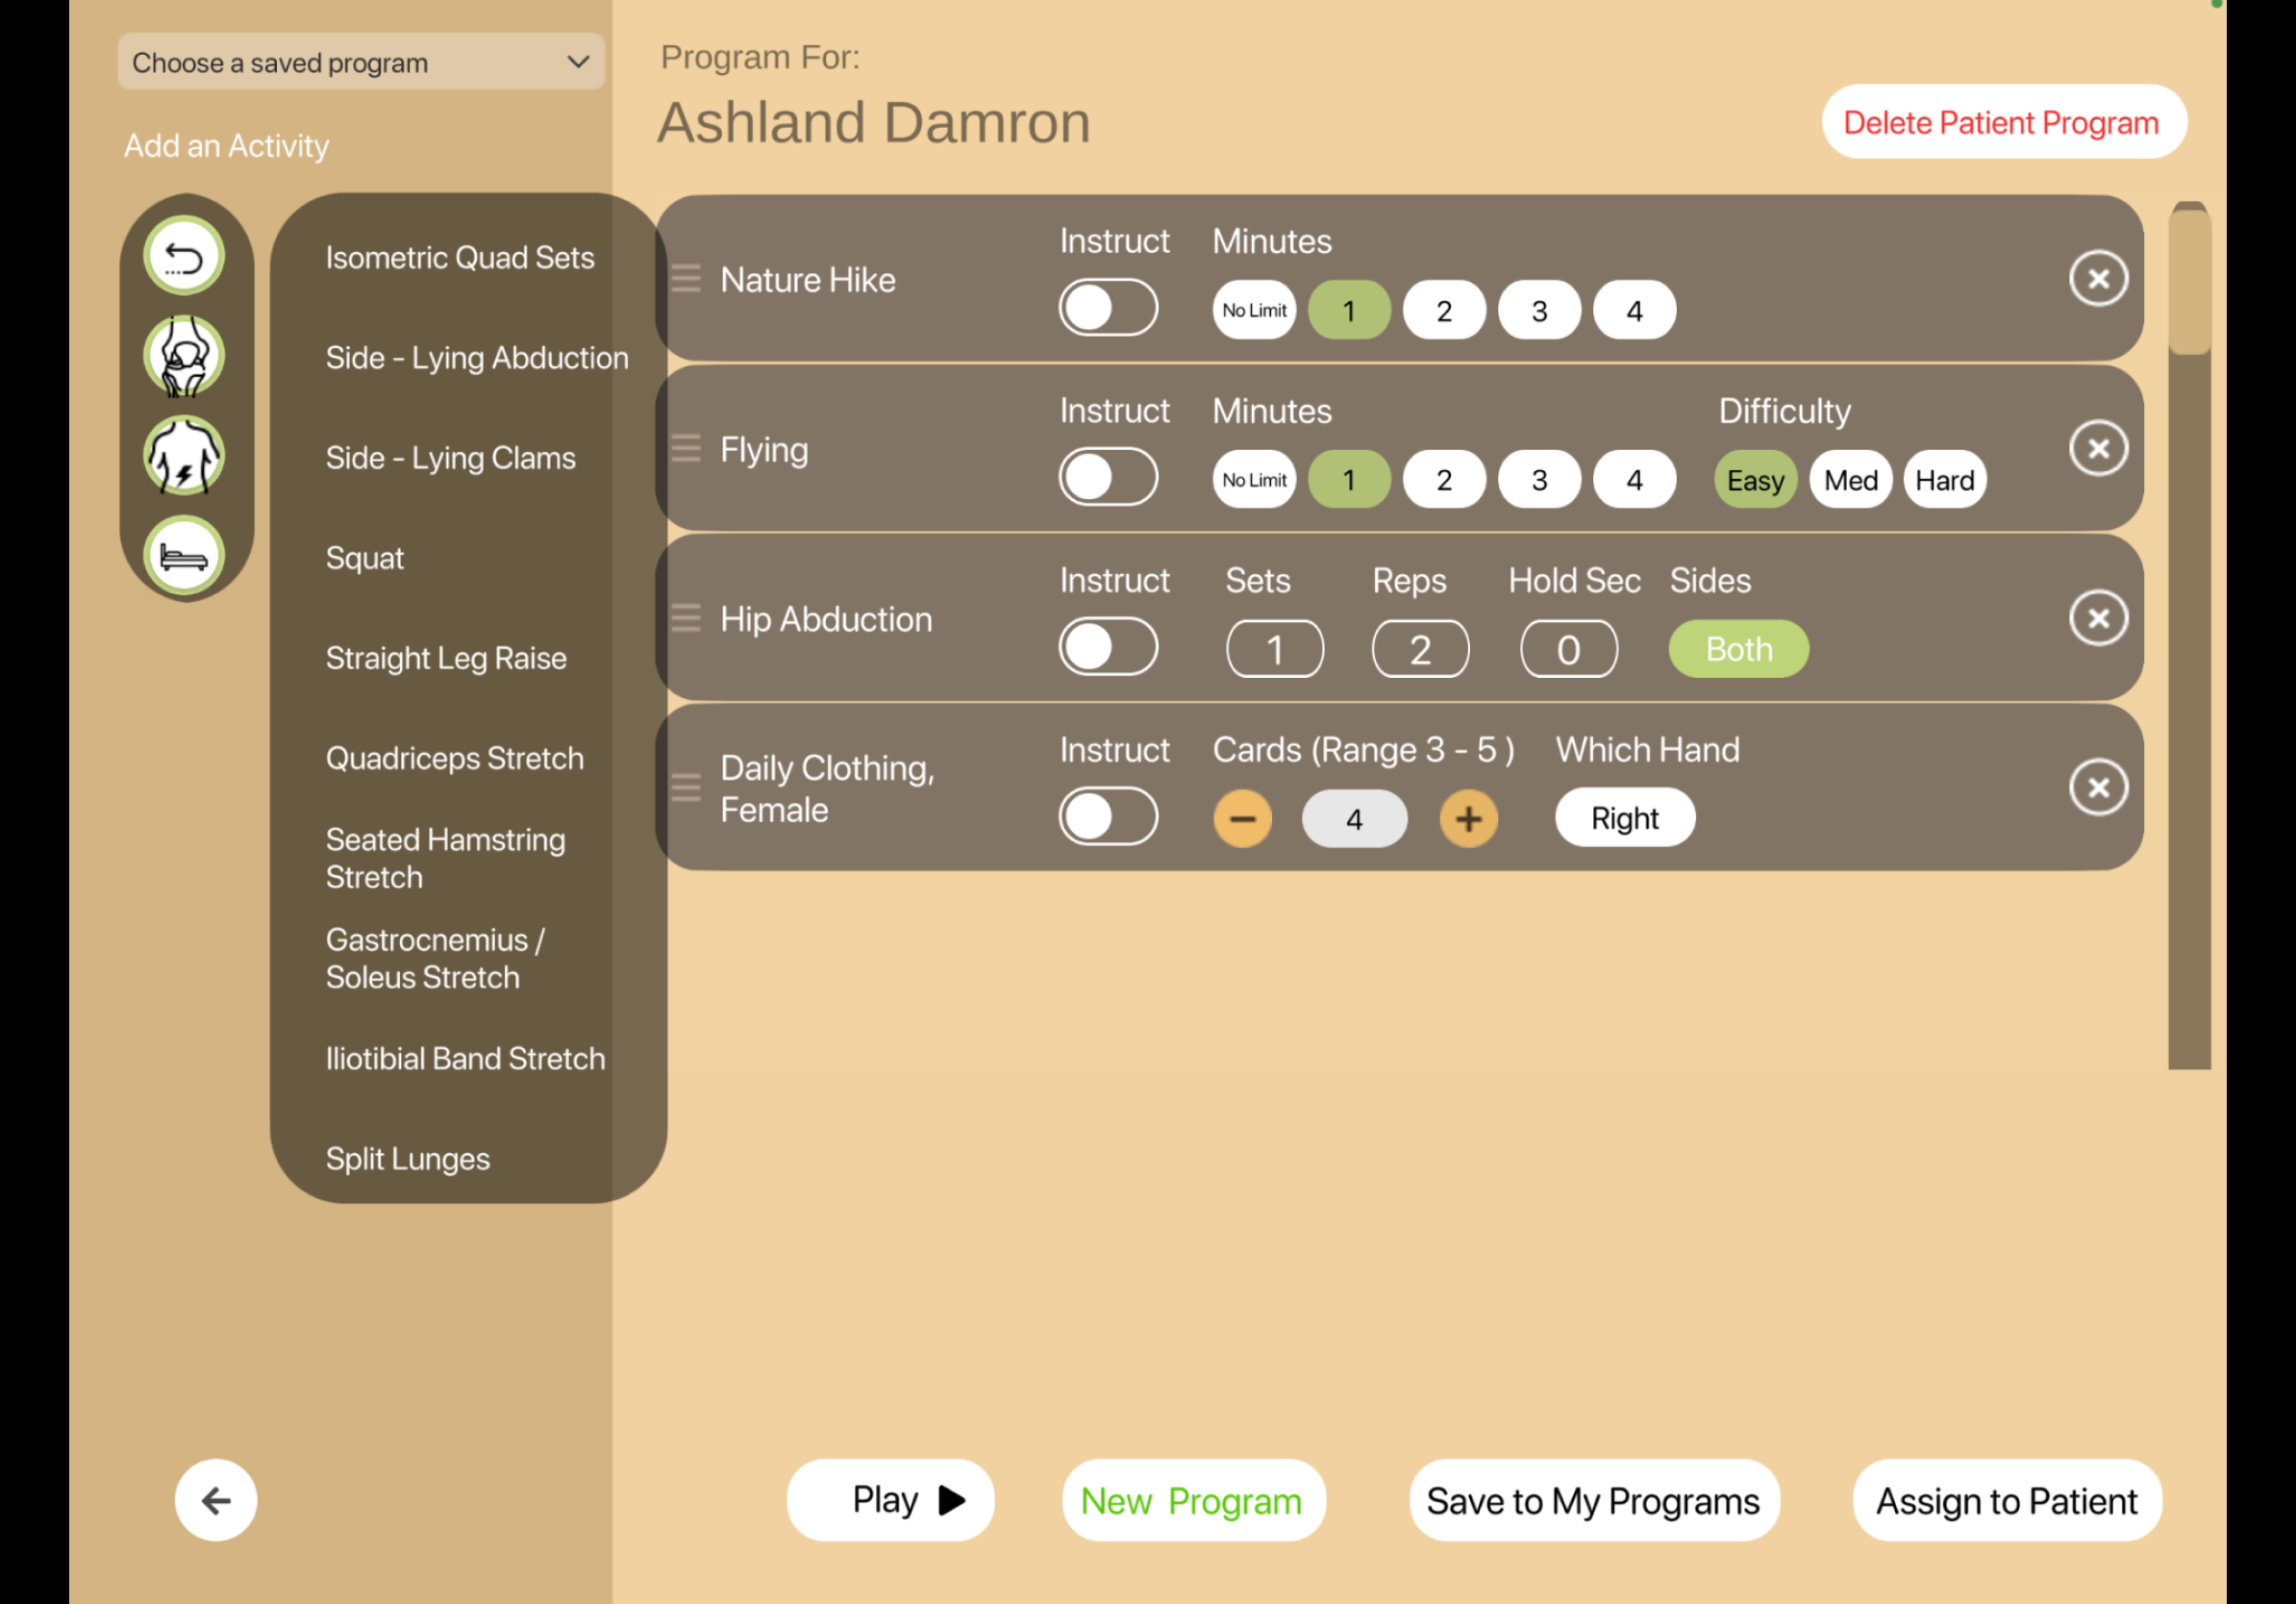Select the bed exercises category icon
Screen dimensions: 2296x1604
click(x=184, y=555)
